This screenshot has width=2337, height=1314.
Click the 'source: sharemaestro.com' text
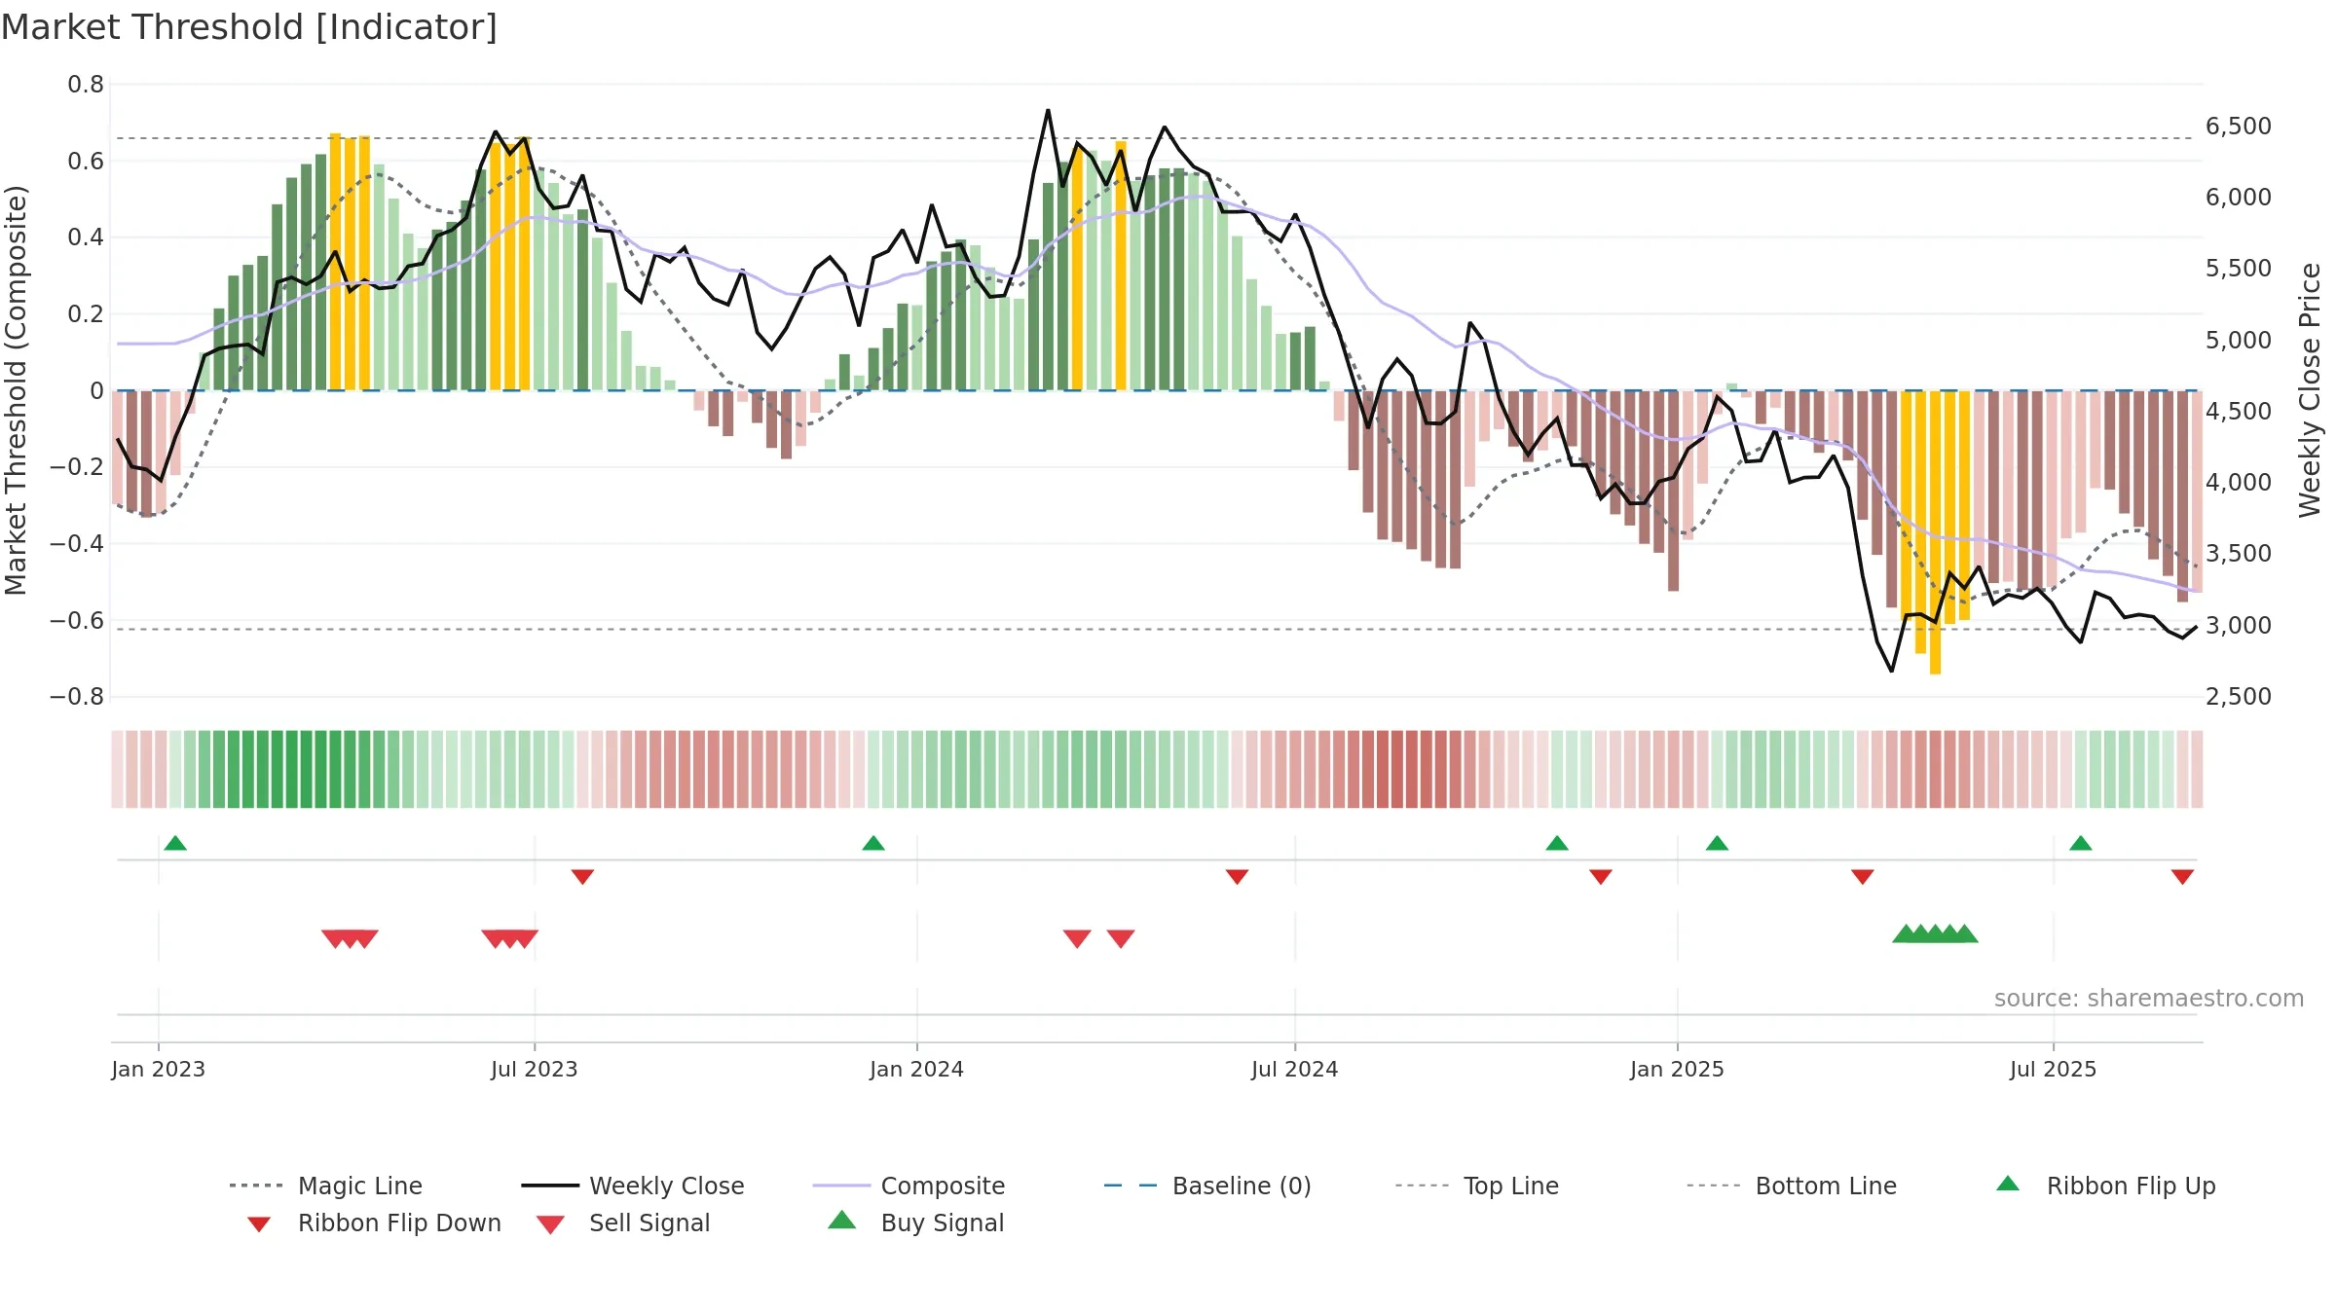[2149, 999]
